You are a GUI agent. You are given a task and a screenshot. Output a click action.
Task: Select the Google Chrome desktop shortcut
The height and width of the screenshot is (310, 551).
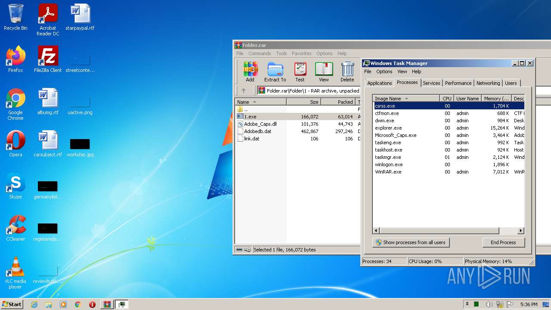point(15,104)
